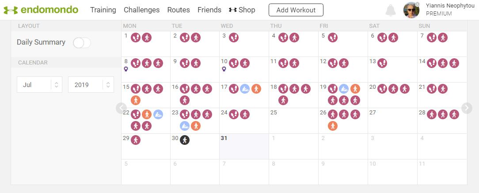Enable the Daily Summary toggle
Image resolution: width=479 pixels, height=193 pixels.
tap(82, 43)
